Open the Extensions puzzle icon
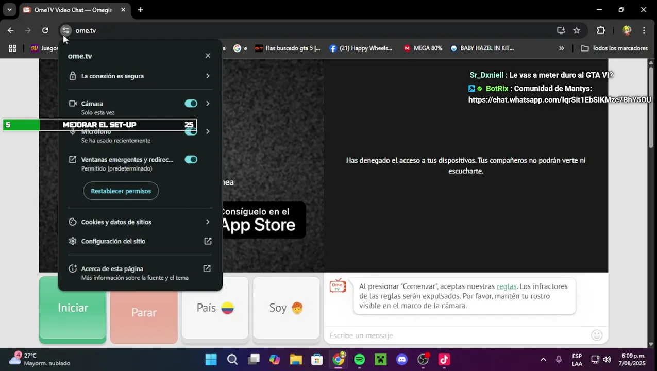Image resolution: width=657 pixels, height=371 pixels. (x=601, y=30)
